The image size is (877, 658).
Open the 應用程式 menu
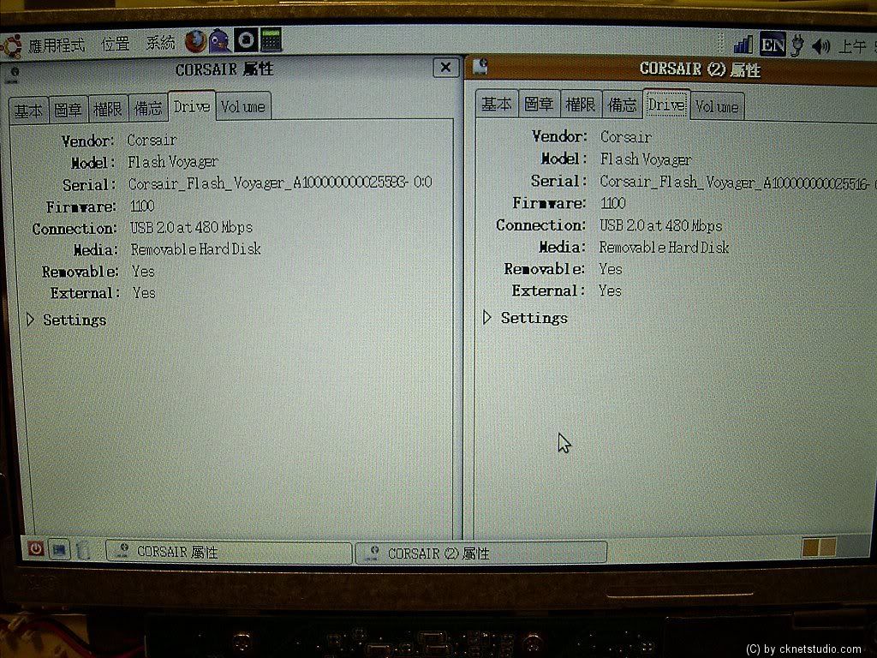pos(57,45)
